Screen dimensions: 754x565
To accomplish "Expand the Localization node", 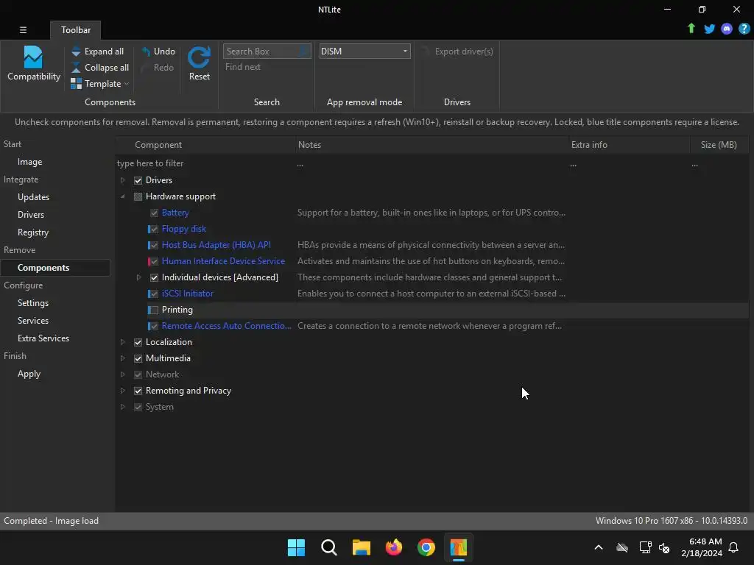I will (x=123, y=342).
